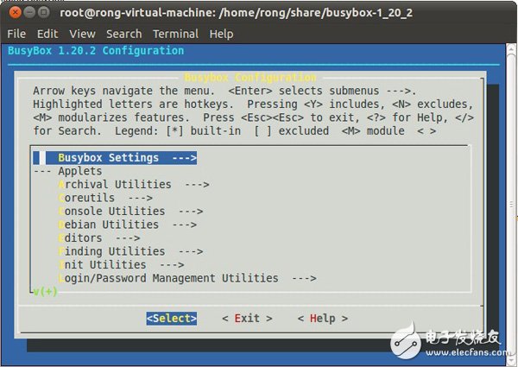This screenshot has width=518, height=367.
Task: Expand the Editors submenu
Action: (x=98, y=238)
